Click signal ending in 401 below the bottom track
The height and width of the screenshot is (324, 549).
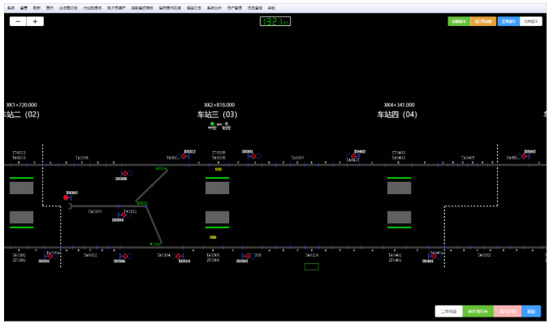point(434,257)
